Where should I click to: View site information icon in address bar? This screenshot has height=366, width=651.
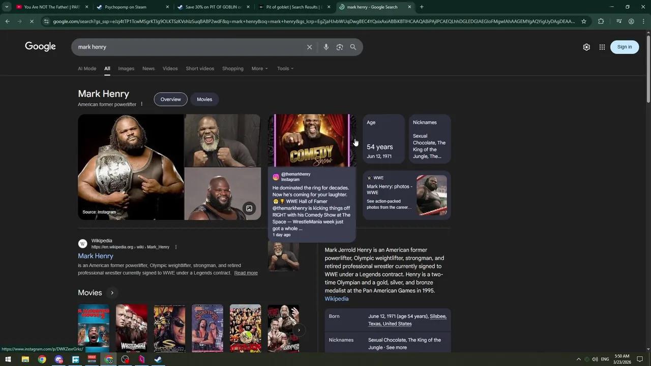click(x=46, y=21)
